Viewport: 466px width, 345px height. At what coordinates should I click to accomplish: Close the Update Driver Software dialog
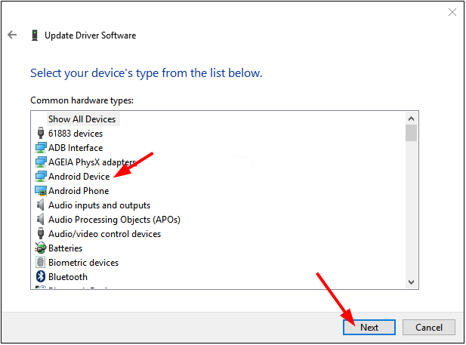pos(452,12)
